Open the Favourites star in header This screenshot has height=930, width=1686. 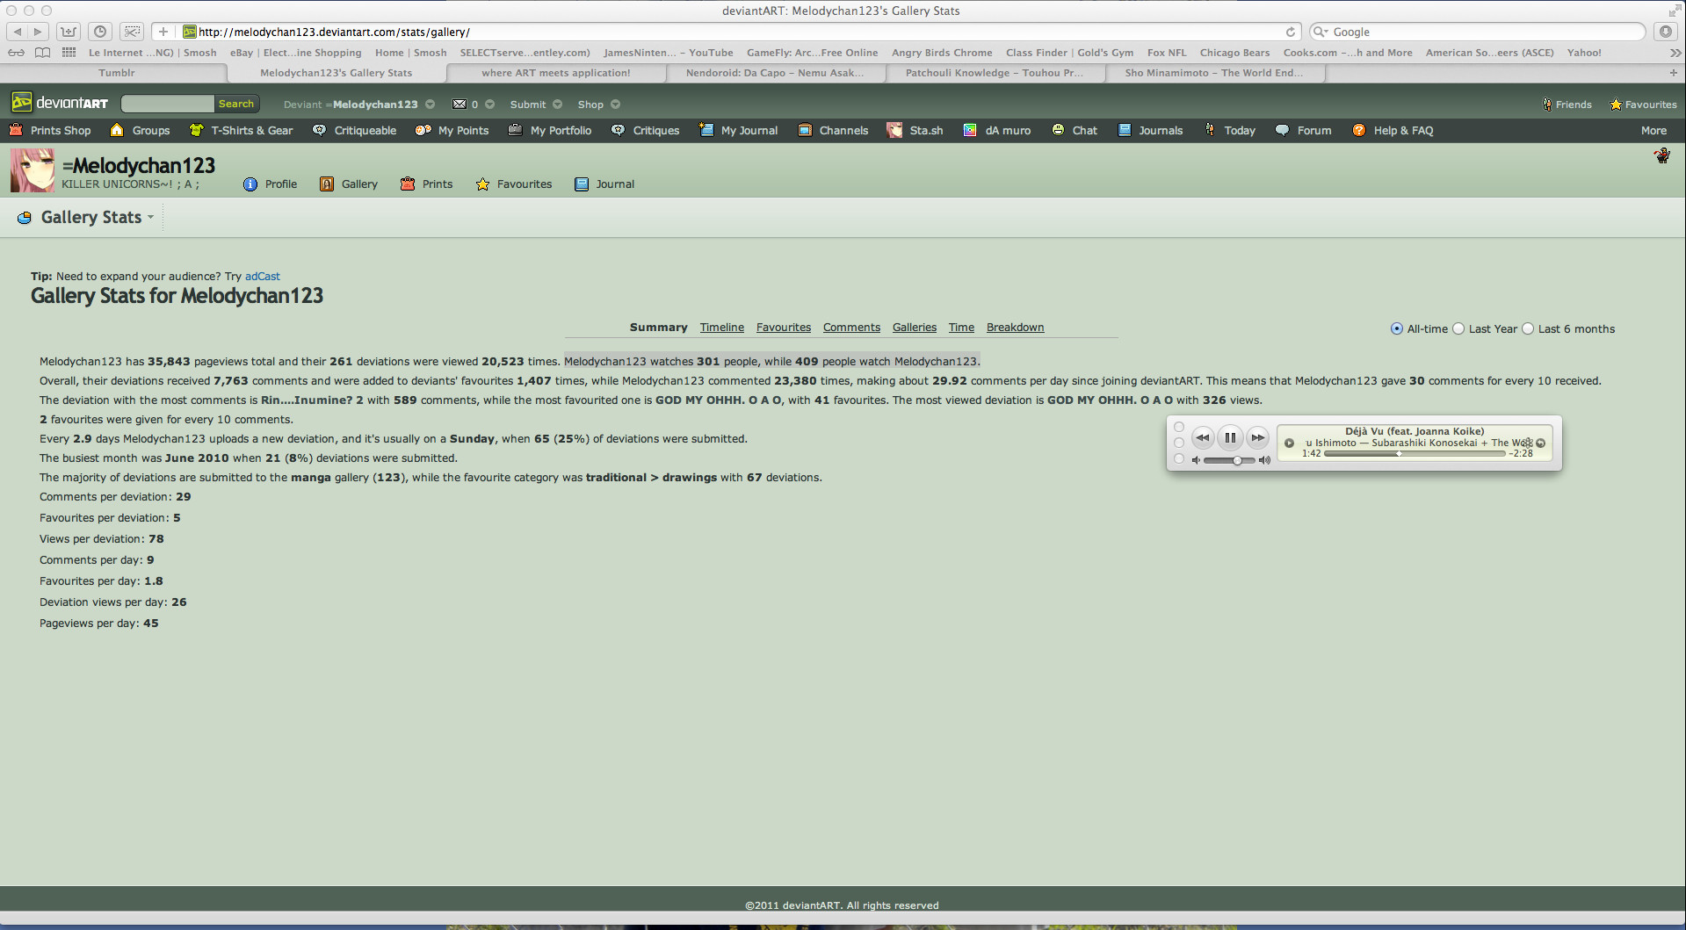pyautogui.click(x=1616, y=105)
